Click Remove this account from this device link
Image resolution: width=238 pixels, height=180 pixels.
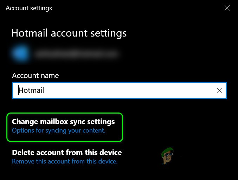point(65,162)
